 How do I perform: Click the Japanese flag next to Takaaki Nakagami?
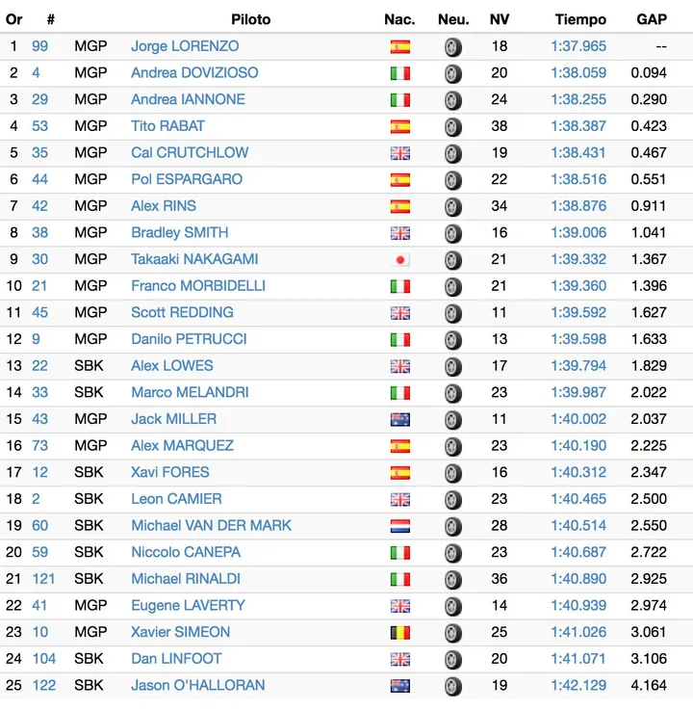click(400, 260)
